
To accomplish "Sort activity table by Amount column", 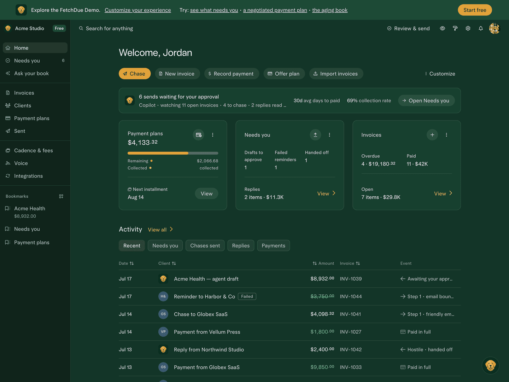I will pos(323,263).
